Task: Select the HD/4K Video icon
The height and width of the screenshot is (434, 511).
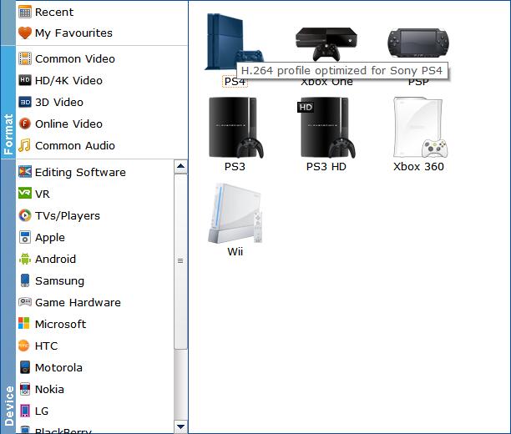Action: click(25, 80)
